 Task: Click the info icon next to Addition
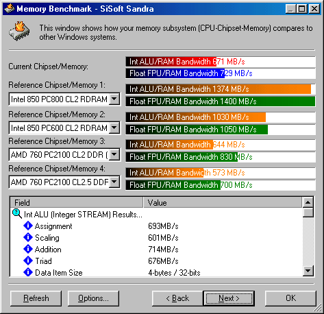(x=28, y=249)
